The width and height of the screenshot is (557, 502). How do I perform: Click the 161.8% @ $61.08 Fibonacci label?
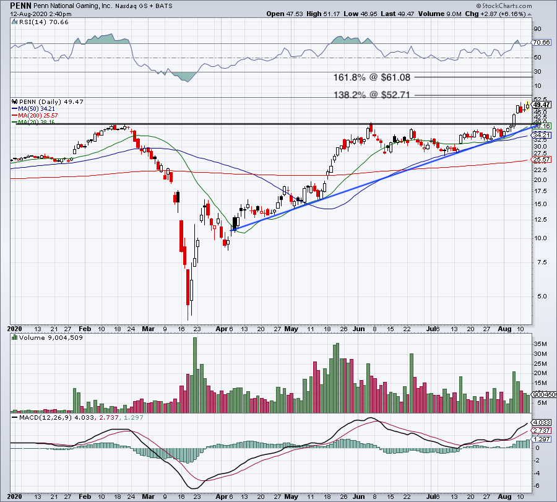click(371, 77)
